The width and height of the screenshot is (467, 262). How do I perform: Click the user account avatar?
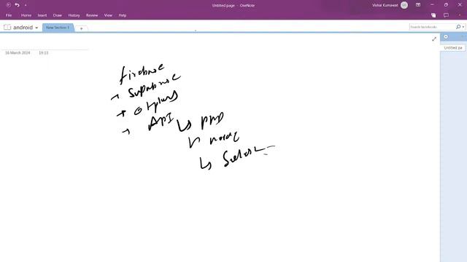click(404, 5)
